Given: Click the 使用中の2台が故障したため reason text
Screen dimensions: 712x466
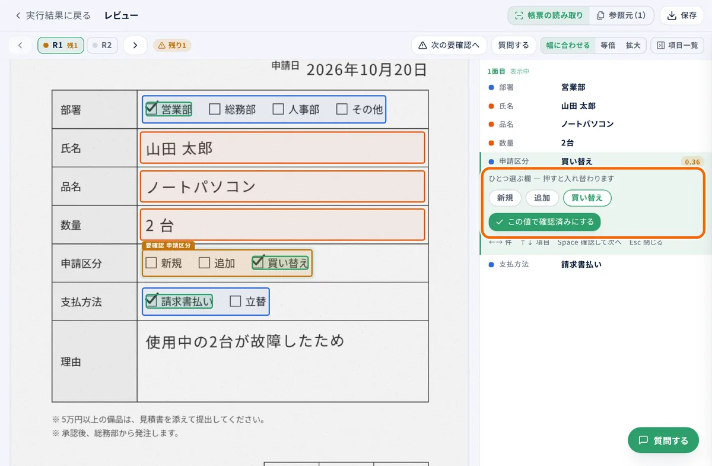Looking at the screenshot, I should click(245, 342).
